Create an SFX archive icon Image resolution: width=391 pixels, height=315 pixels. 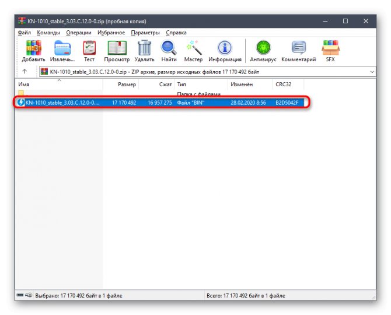point(330,51)
